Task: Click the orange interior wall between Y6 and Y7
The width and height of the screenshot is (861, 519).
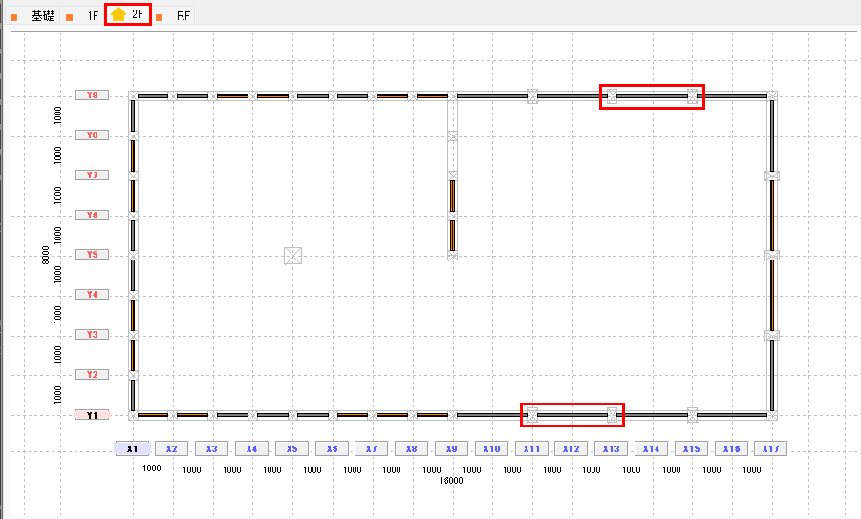Action: tap(452, 196)
